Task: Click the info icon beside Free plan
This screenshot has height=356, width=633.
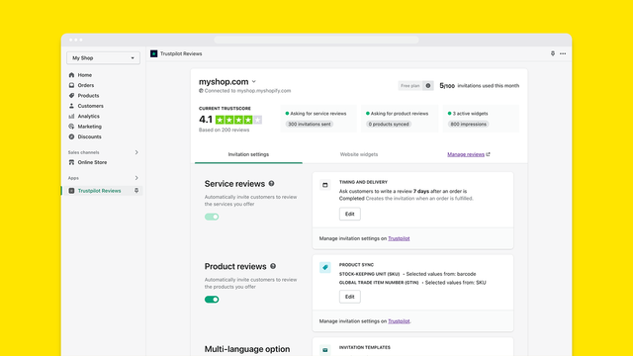Action: (x=428, y=86)
